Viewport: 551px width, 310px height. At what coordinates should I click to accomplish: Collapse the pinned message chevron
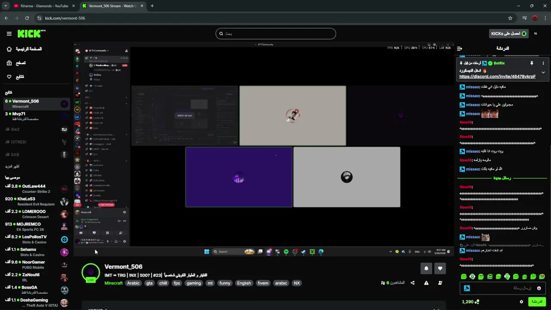(x=543, y=72)
